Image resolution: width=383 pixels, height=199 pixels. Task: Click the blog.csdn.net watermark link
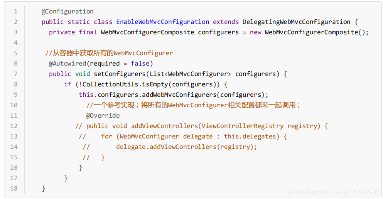pyautogui.click(x=332, y=192)
